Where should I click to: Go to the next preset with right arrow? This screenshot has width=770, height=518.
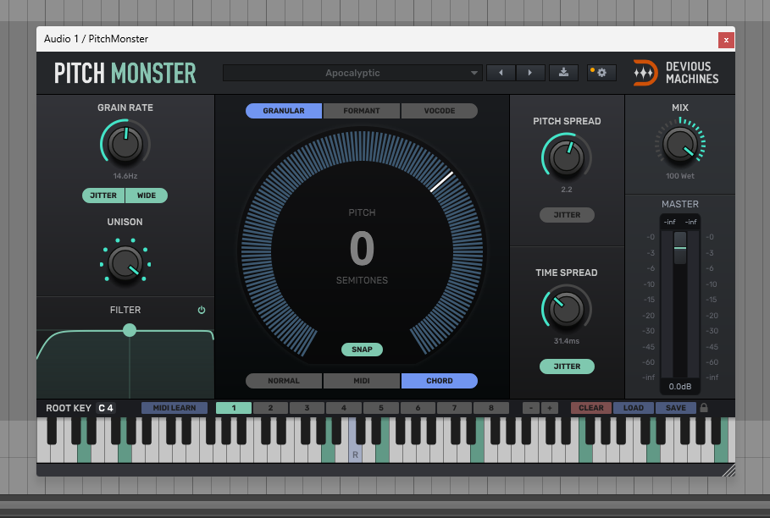pos(530,73)
